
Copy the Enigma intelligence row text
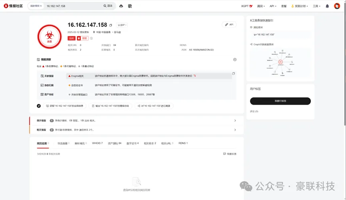click(233, 74)
